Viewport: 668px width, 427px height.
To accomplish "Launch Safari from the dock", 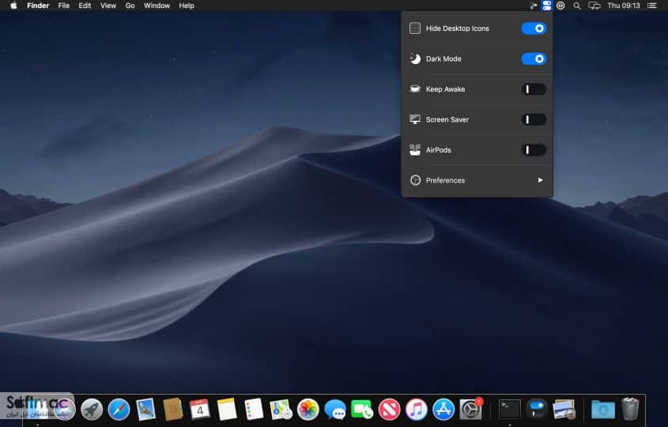I will click(x=119, y=410).
